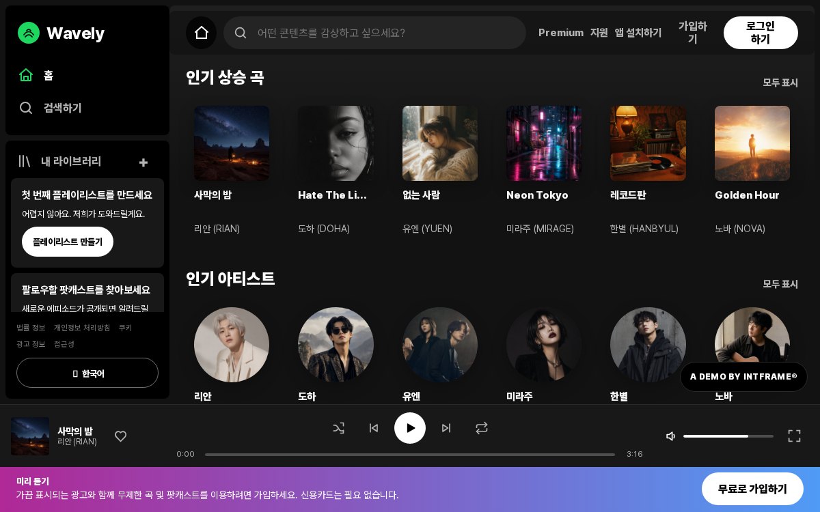The width and height of the screenshot is (820, 512).
Task: Open the Hate The Li... song cover
Action: coord(336,143)
